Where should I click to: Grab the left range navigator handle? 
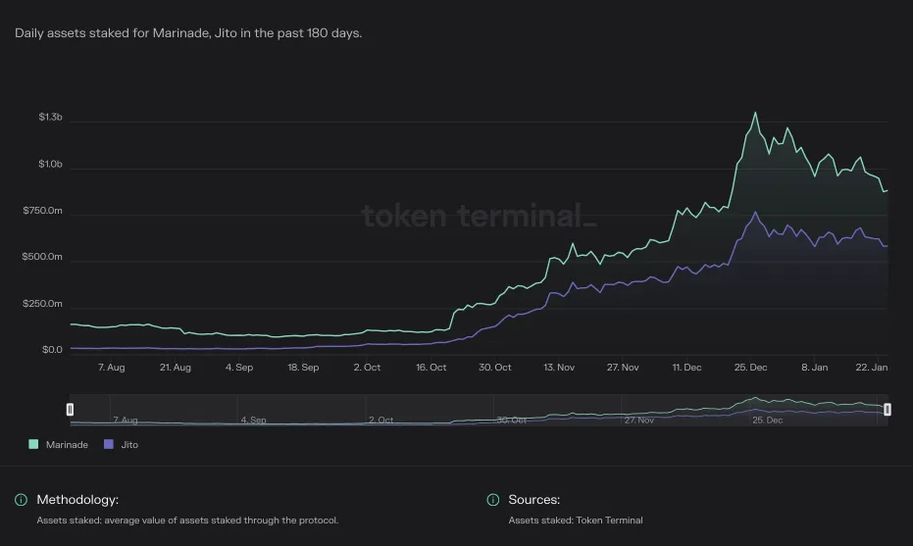[70, 410]
